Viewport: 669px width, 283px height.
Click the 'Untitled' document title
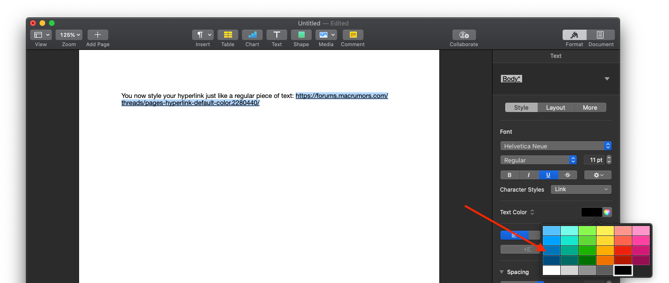(x=309, y=23)
